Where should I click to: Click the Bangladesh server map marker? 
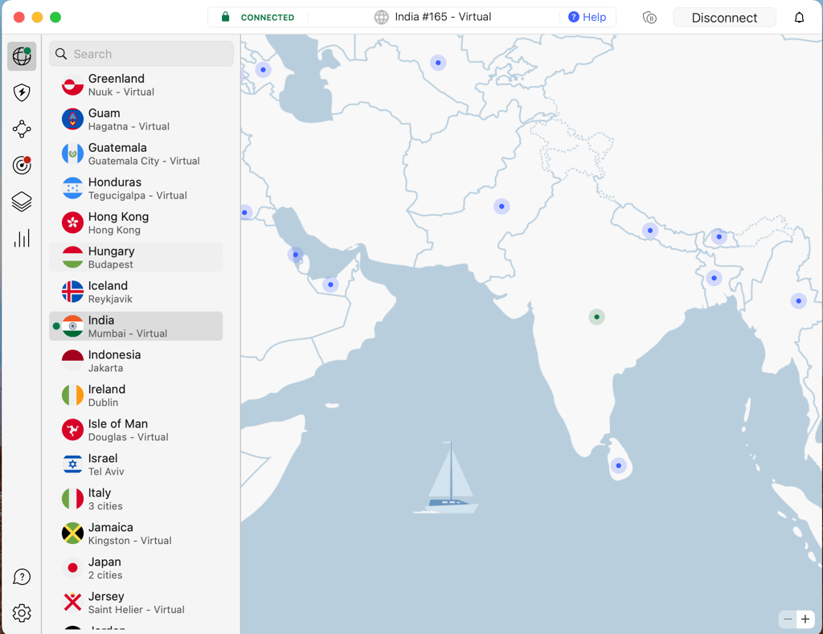click(x=714, y=278)
